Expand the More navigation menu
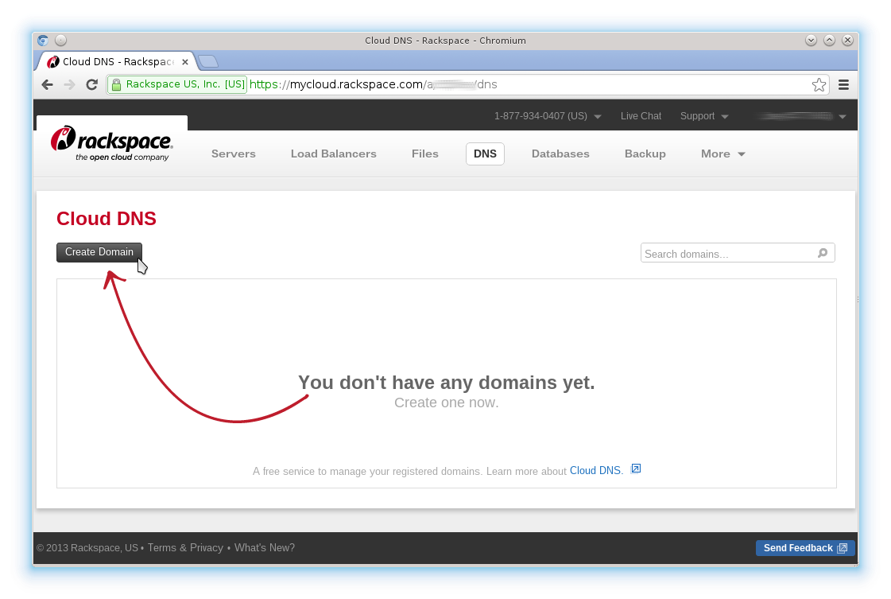This screenshot has height=599, width=891. tap(722, 154)
